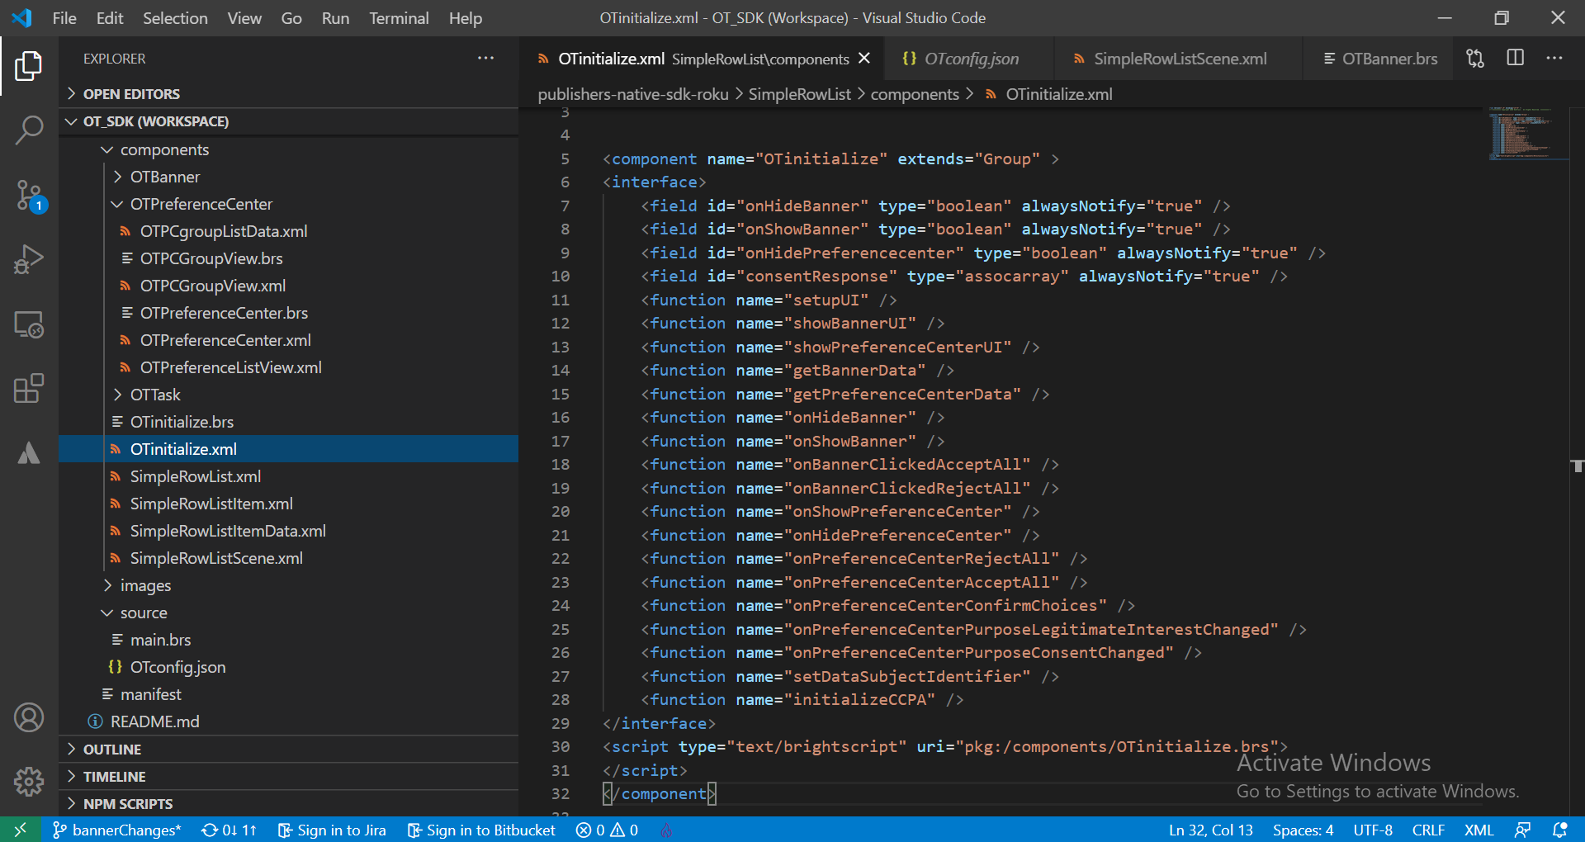
Task: Open the Search view in activity bar
Action: tap(29, 130)
